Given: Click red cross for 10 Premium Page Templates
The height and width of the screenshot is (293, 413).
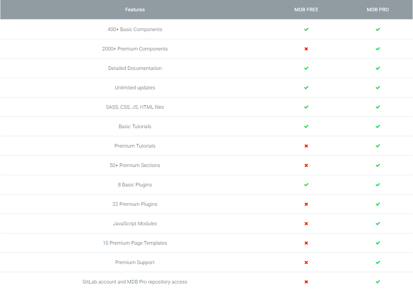Looking at the screenshot, I should click(306, 243).
